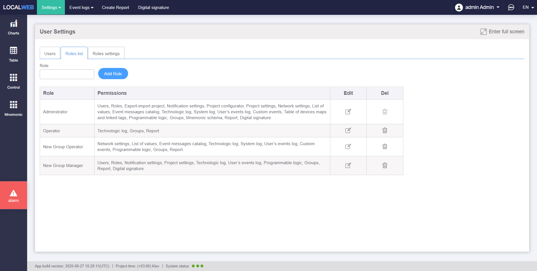Delete the Operator role

tap(385, 131)
